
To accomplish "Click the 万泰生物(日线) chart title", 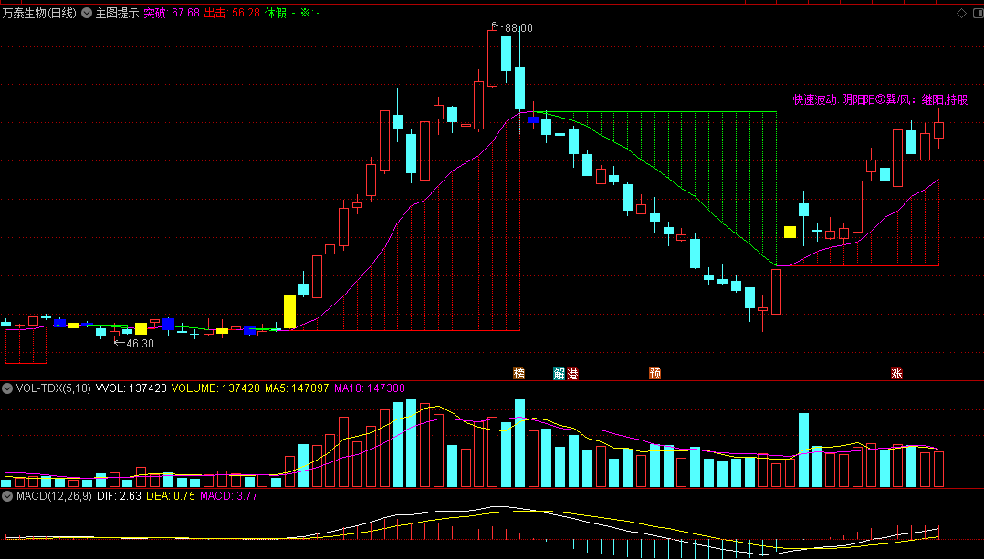I will tap(39, 13).
